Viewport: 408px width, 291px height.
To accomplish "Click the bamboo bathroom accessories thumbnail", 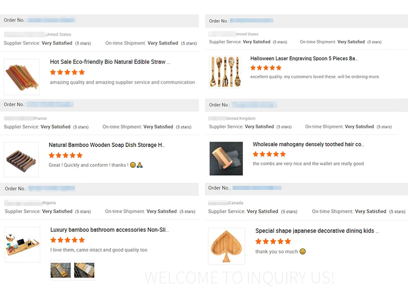I will pos(22,245).
